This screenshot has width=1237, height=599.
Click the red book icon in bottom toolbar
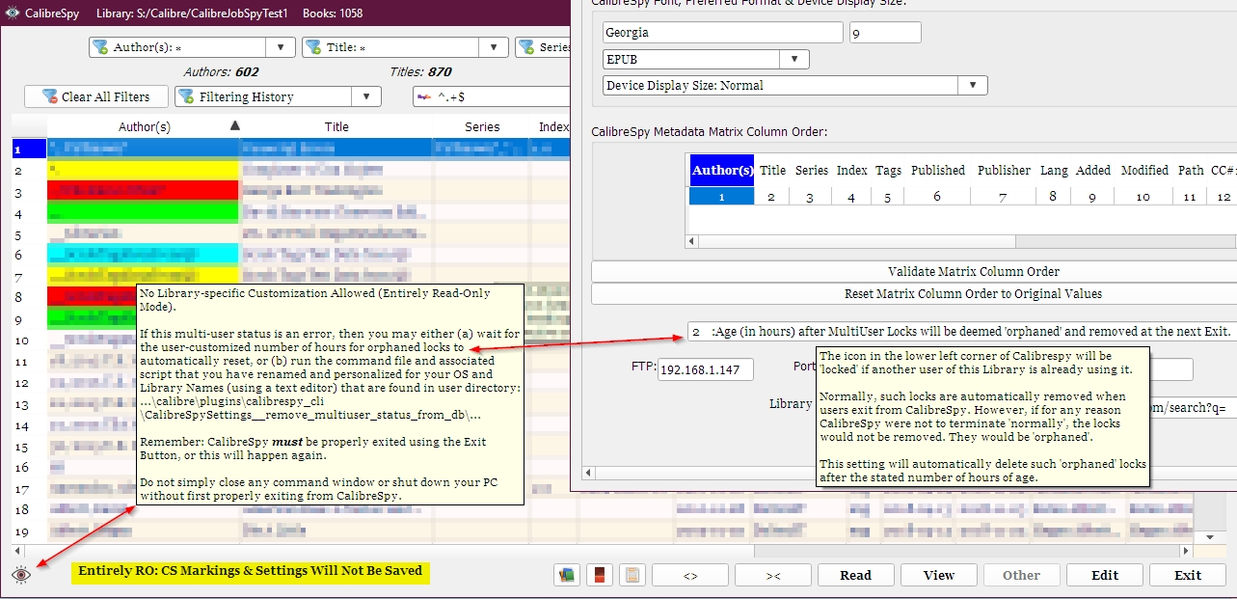pos(599,575)
